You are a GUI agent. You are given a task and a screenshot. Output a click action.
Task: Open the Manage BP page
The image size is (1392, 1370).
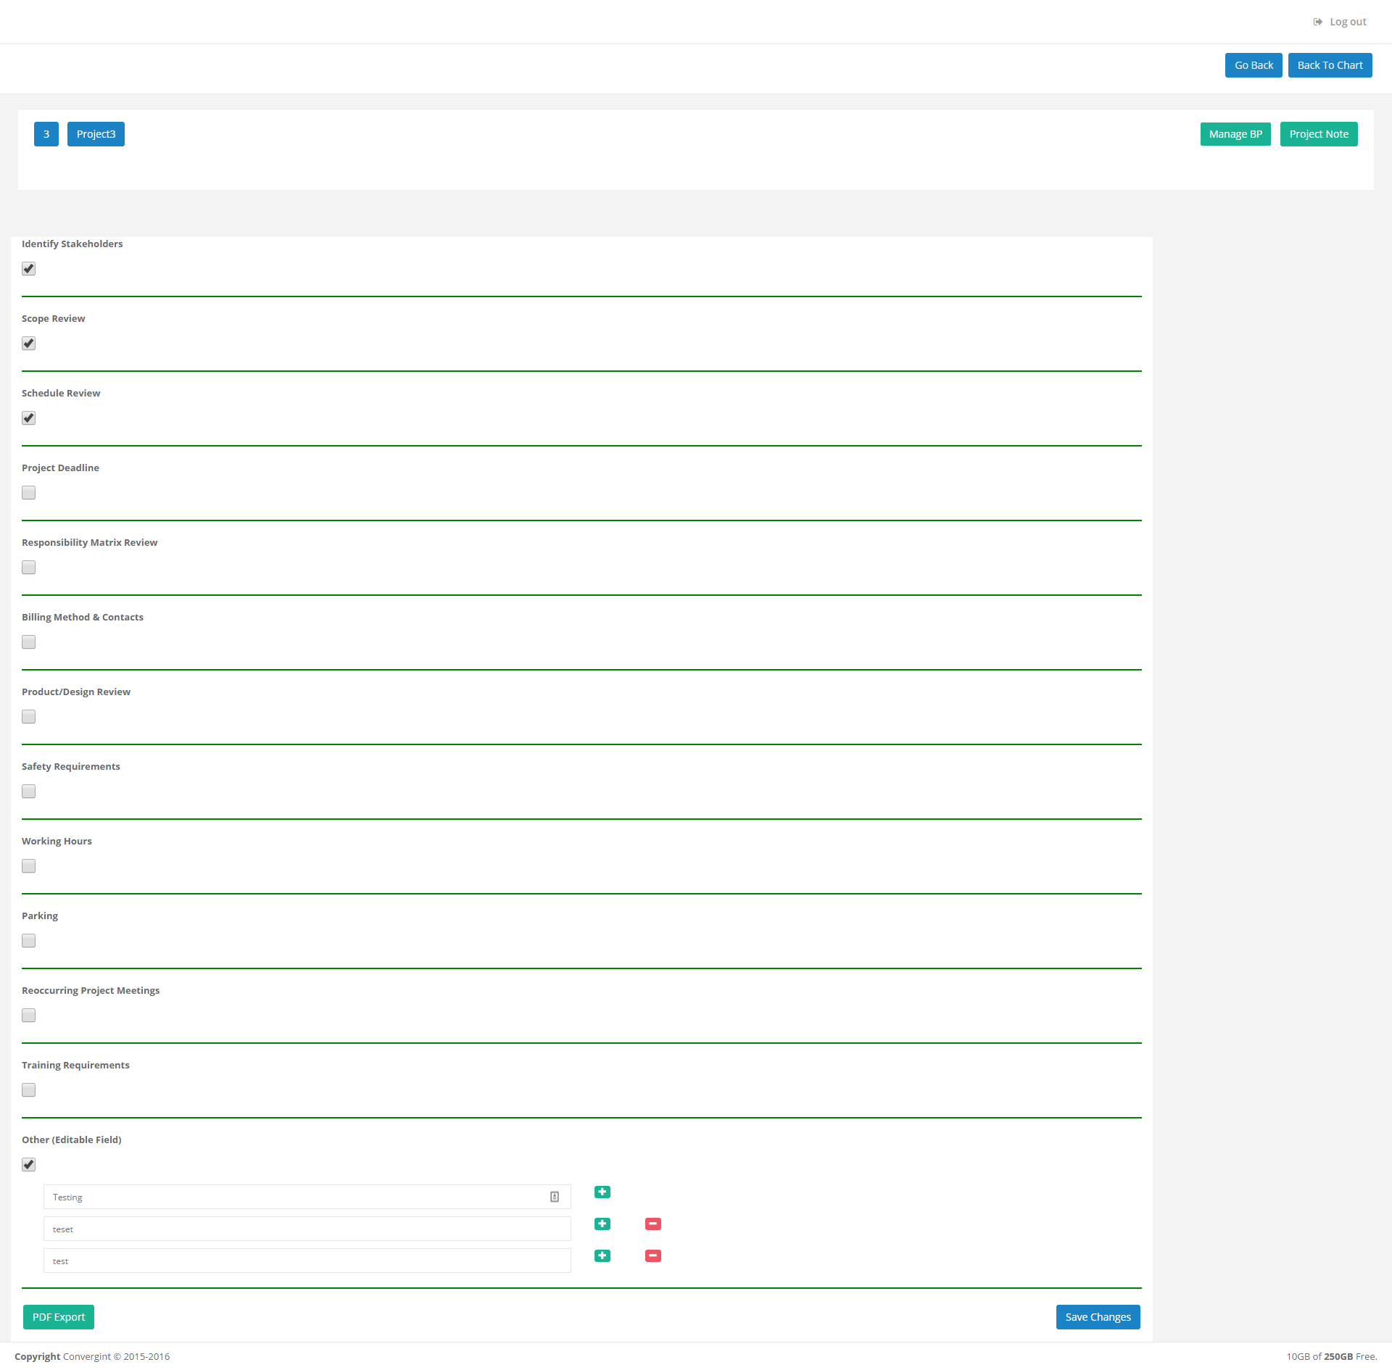coord(1235,134)
